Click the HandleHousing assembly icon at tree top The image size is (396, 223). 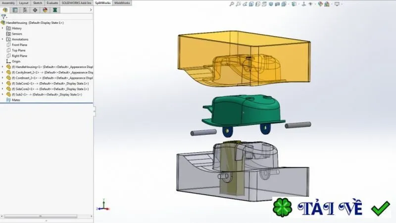pos(3,23)
